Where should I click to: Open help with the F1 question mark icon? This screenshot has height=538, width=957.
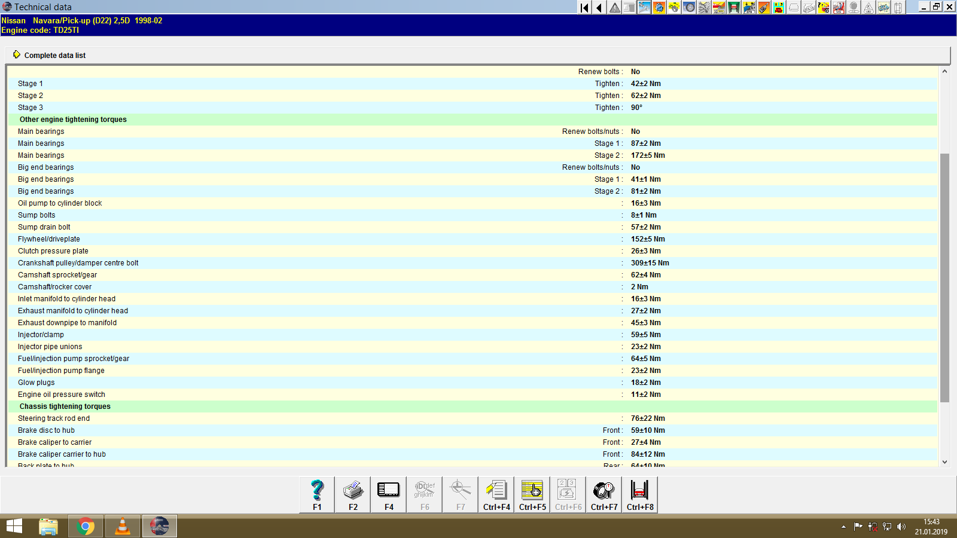(x=316, y=490)
